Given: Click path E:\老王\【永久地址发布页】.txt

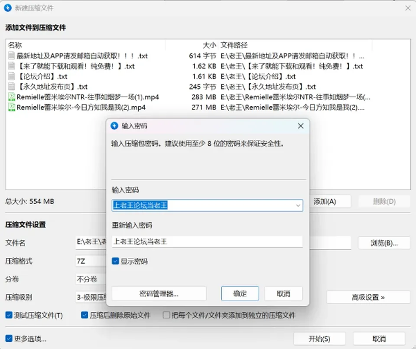Looking at the screenshot, I should click(x=268, y=87).
